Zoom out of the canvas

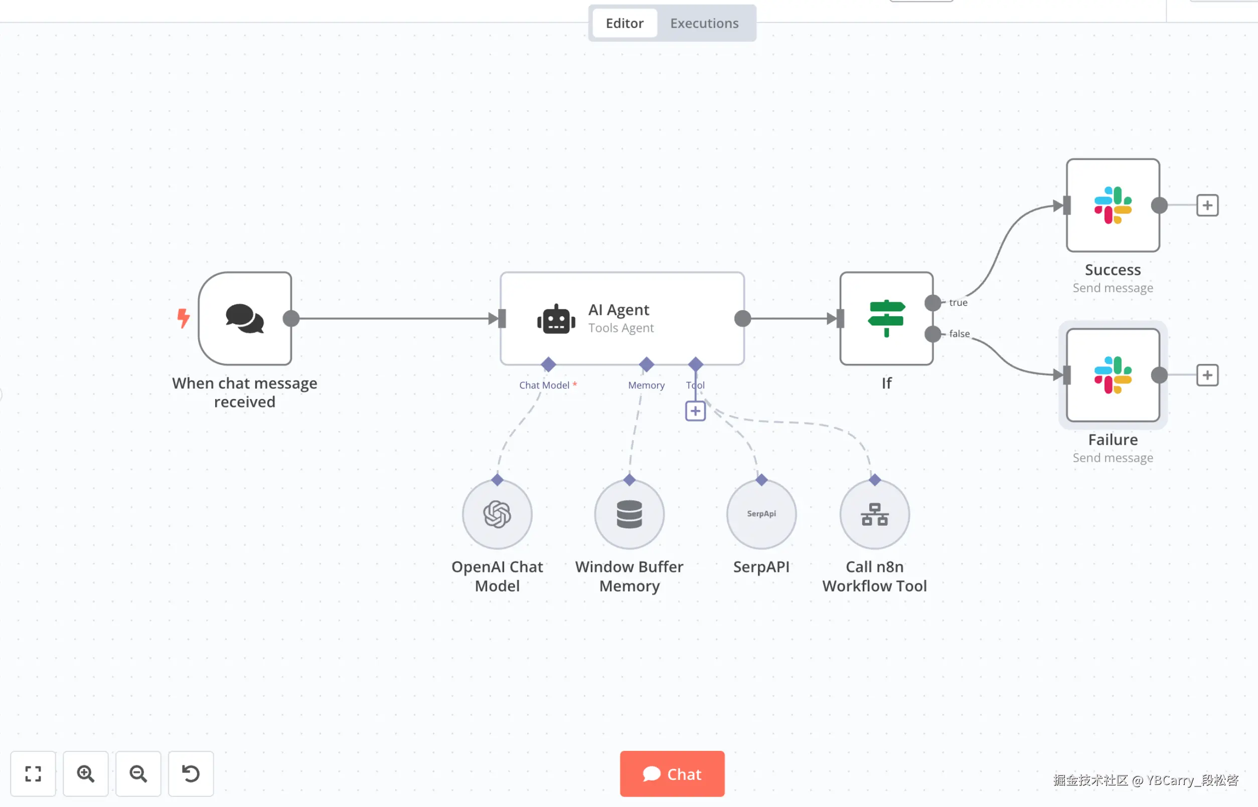coord(138,773)
